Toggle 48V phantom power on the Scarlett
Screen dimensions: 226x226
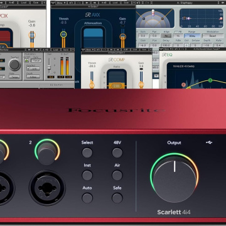click(x=117, y=153)
